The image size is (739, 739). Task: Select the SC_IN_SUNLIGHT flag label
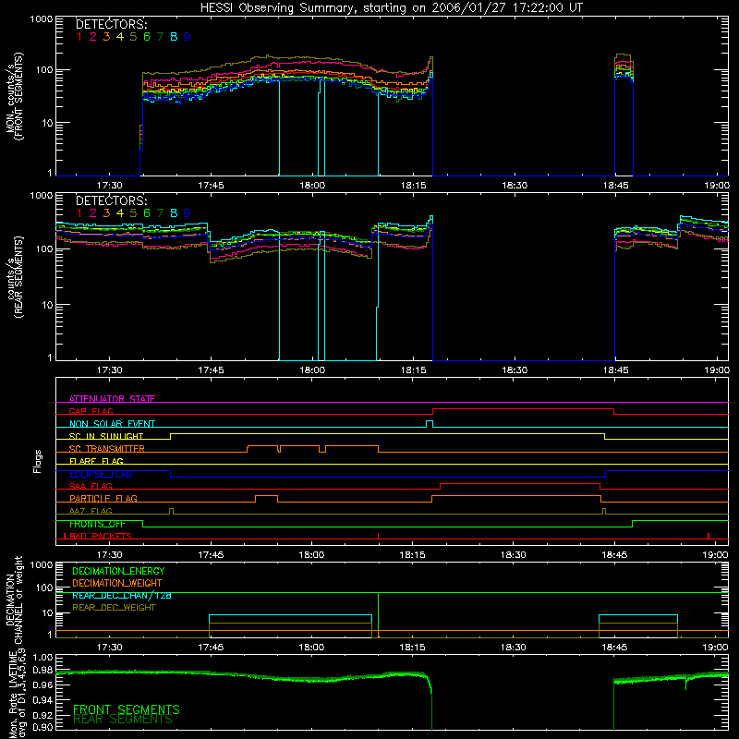[106, 436]
